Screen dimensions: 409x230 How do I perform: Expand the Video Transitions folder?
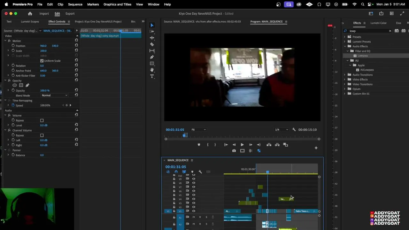point(345,84)
